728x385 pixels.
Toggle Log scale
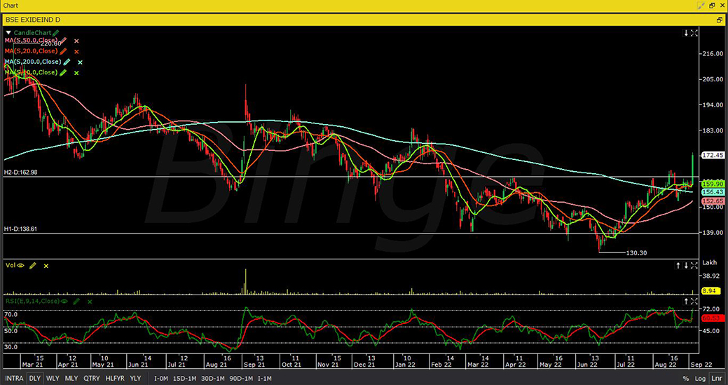click(x=701, y=379)
